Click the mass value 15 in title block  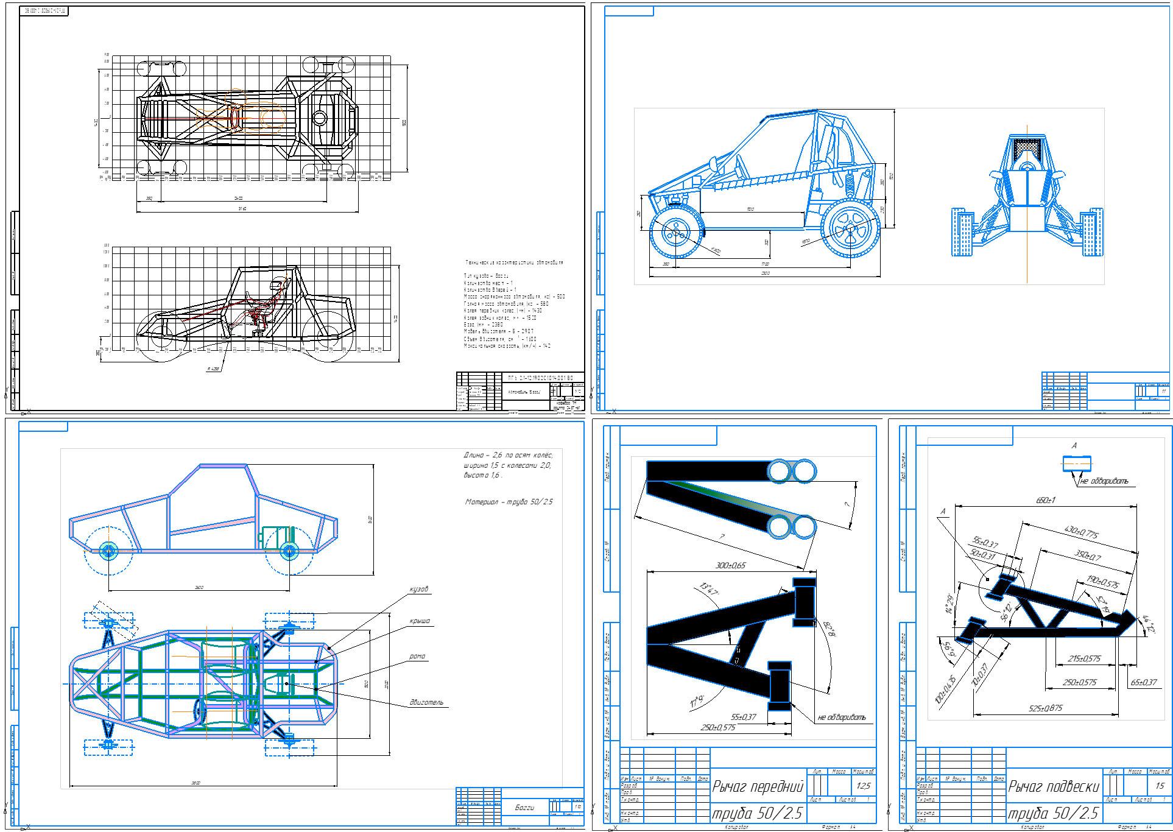coord(1158,786)
